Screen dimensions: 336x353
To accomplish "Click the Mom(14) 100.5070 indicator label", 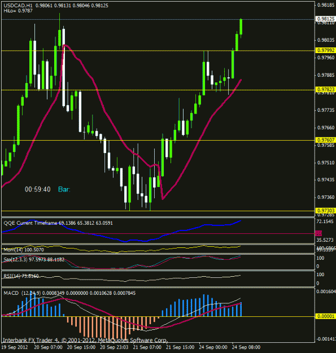I will point(24,250).
